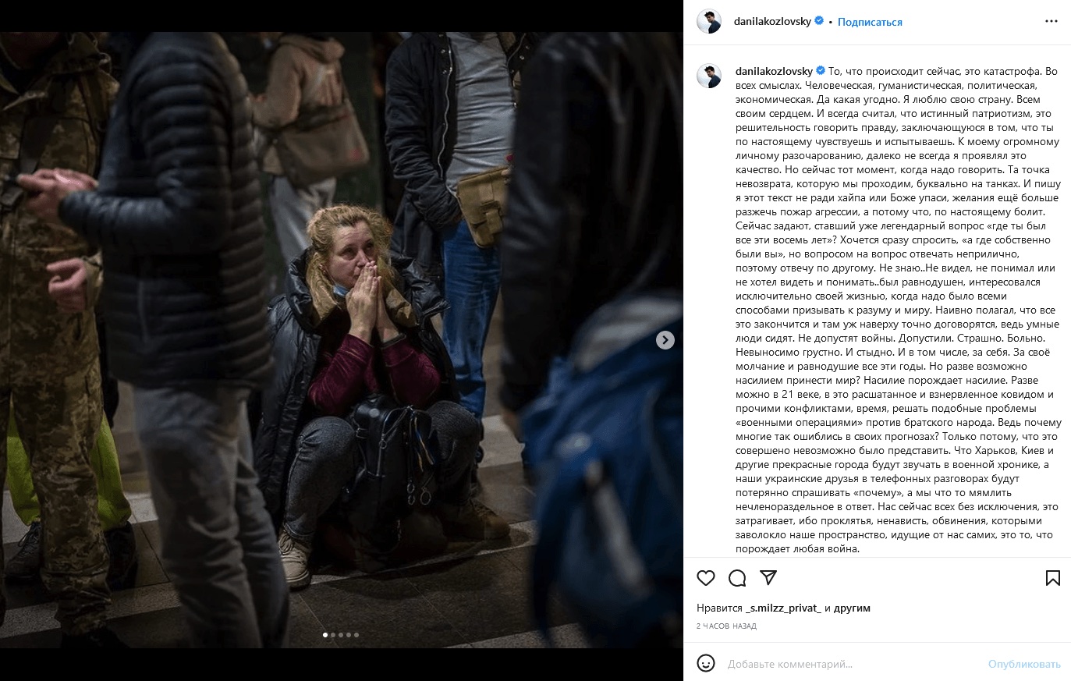Click caption profile avatar thumbnail
Screen dimensions: 1071x681
coord(709,76)
